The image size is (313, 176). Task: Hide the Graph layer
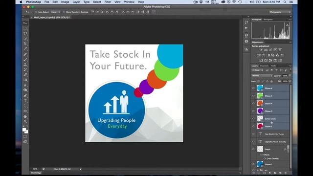pos(253,149)
